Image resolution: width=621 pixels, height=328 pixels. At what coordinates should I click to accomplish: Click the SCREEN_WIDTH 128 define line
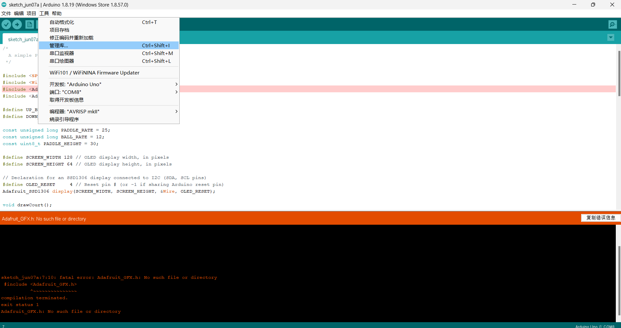click(x=86, y=157)
